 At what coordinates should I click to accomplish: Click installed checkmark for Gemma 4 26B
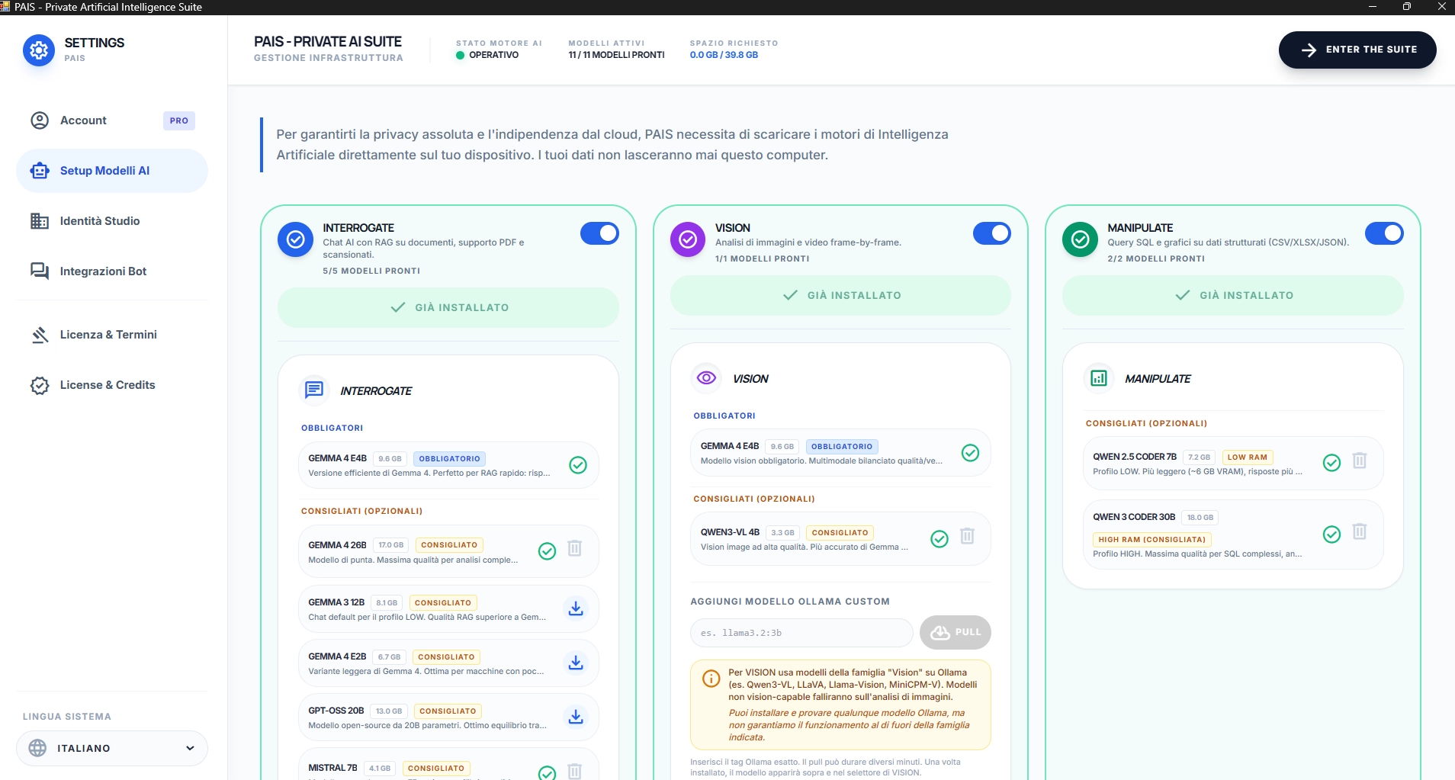click(548, 550)
